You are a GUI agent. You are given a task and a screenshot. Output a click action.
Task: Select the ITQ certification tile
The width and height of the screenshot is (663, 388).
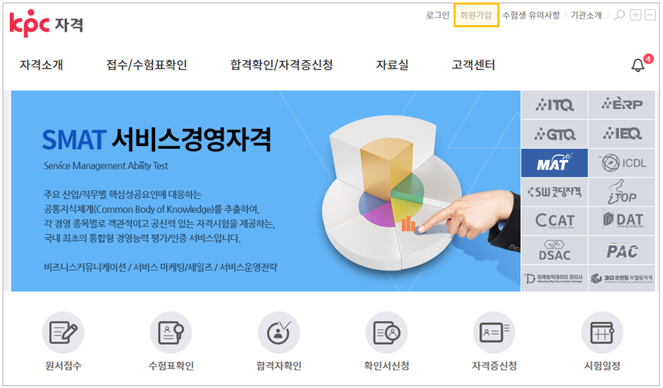point(554,105)
